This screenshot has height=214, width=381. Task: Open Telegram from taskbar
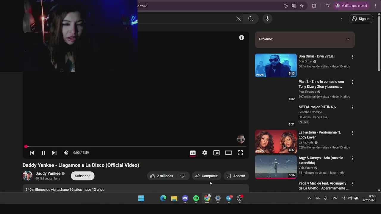[x=229, y=198]
